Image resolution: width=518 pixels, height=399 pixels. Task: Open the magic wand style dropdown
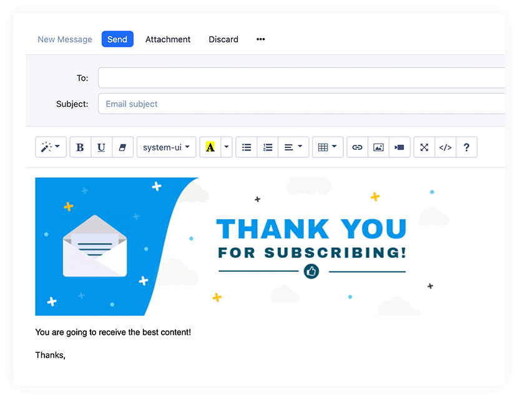[x=51, y=147]
